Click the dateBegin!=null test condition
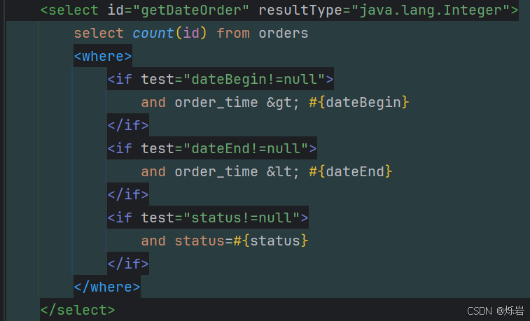530x321 pixels. point(254,79)
